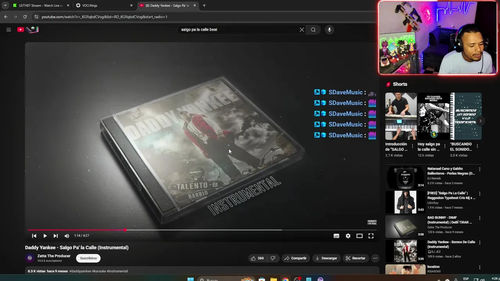Open Chrome from the taskbar
Viewport: 500px width, 281px height.
pos(286,279)
